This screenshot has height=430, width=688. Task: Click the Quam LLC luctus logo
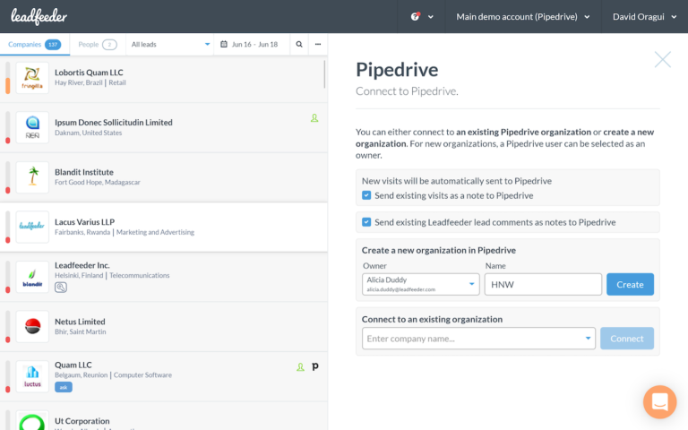[32, 376]
